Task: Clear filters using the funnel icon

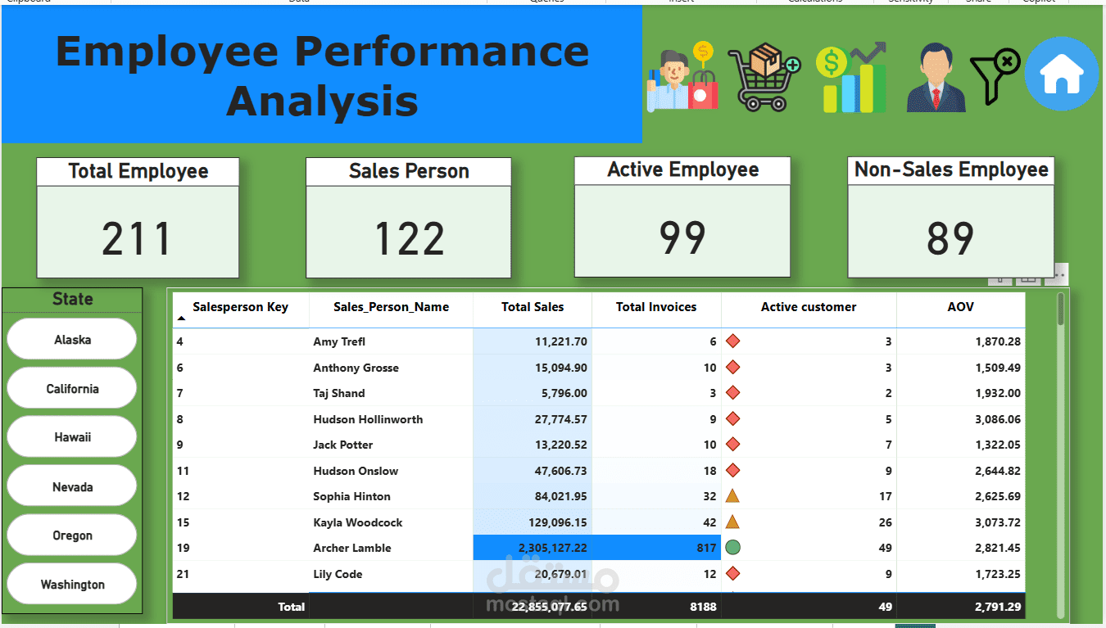Action: point(995,76)
